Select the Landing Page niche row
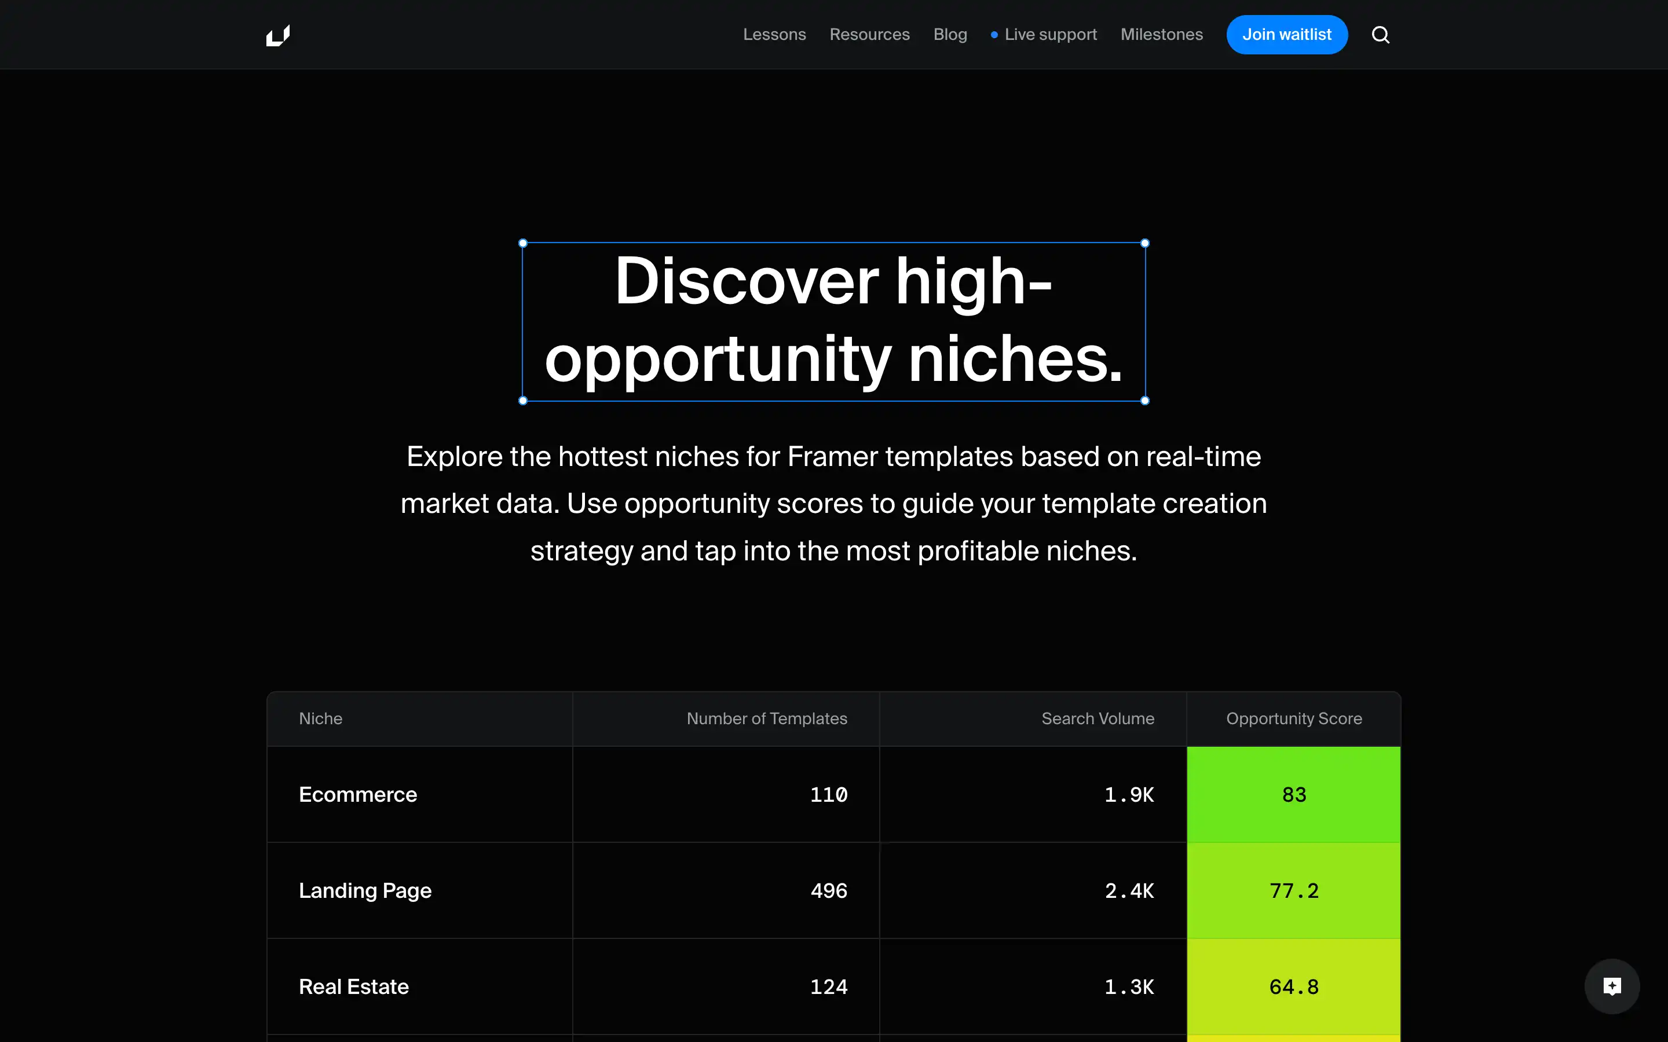The width and height of the screenshot is (1668, 1042). tap(834, 890)
